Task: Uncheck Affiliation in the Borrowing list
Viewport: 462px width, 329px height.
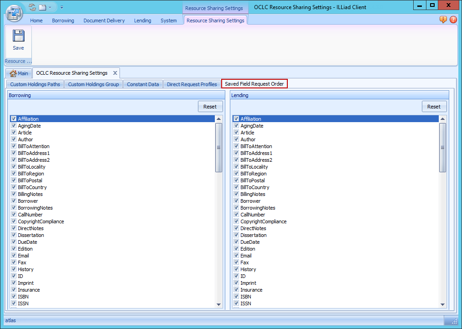Action: 14,118
